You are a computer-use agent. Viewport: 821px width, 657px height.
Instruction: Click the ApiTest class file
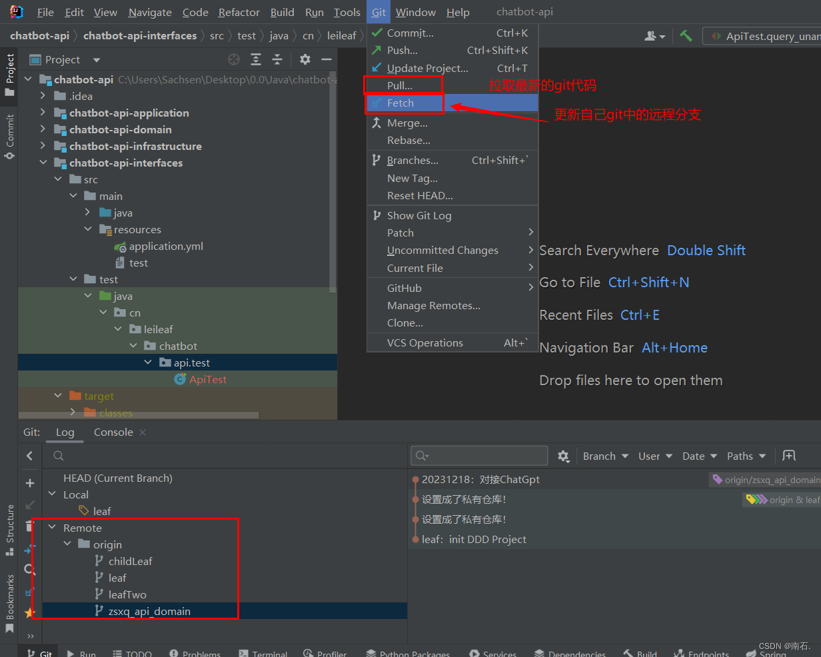coord(208,379)
